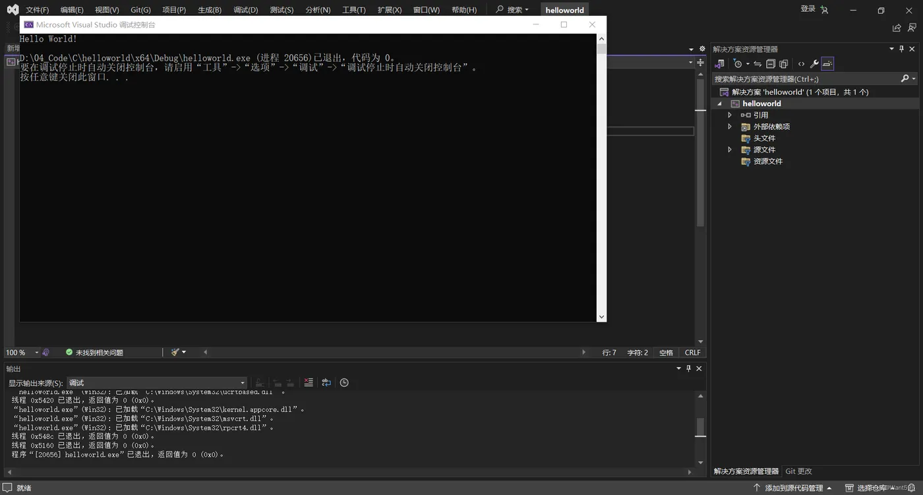Open the 工具(T) menu

(353, 10)
